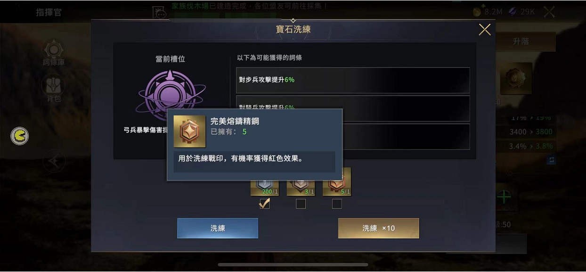Click the blue 洗練 button
The height and width of the screenshot is (272, 586).
218,228
